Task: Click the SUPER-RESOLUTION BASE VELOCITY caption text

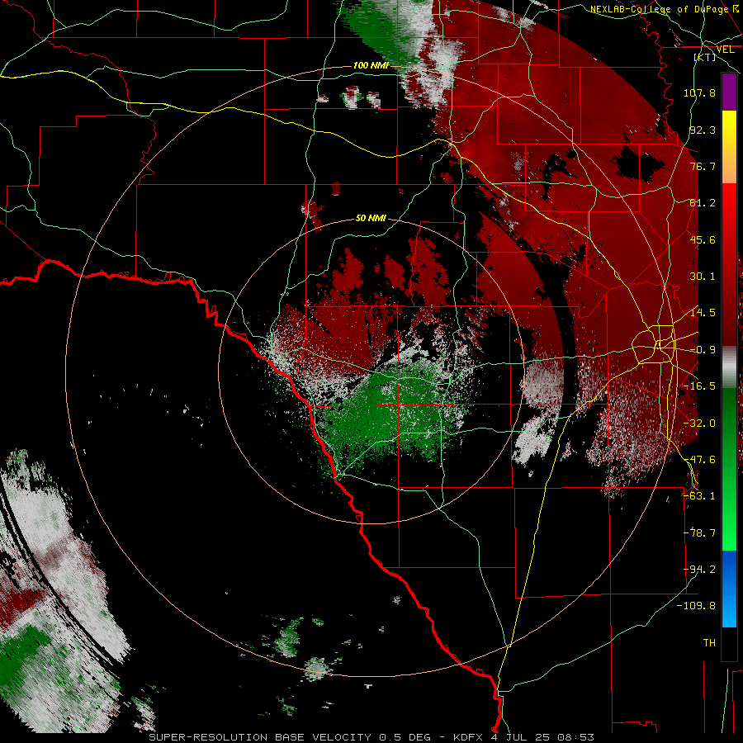Action: 260,737
